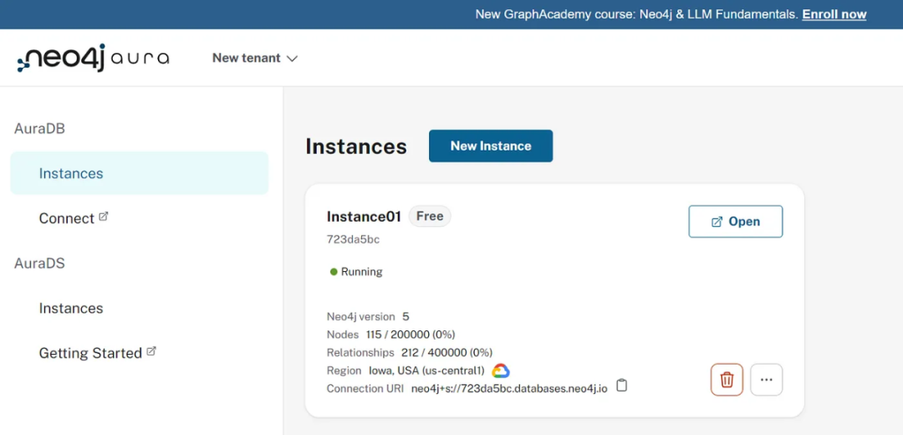903x435 pixels.
Task: Click the GraphAcademy course announcement text
Action: [637, 14]
